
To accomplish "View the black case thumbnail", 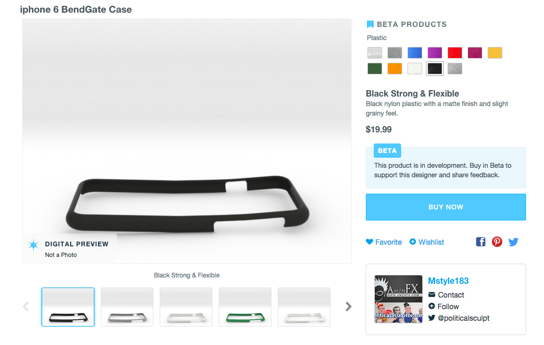I will point(68,306).
